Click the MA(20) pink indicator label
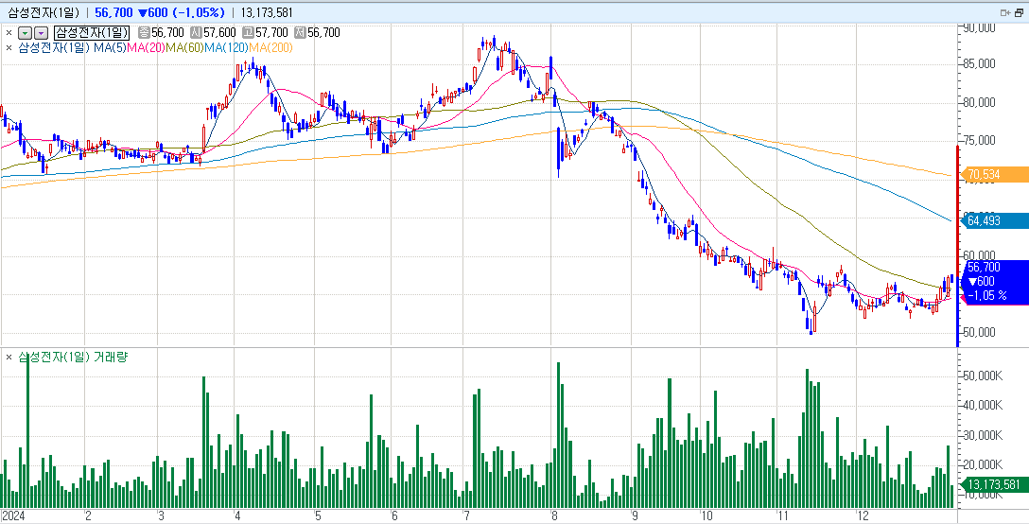Screen dimensions: 1029x524 pos(146,47)
